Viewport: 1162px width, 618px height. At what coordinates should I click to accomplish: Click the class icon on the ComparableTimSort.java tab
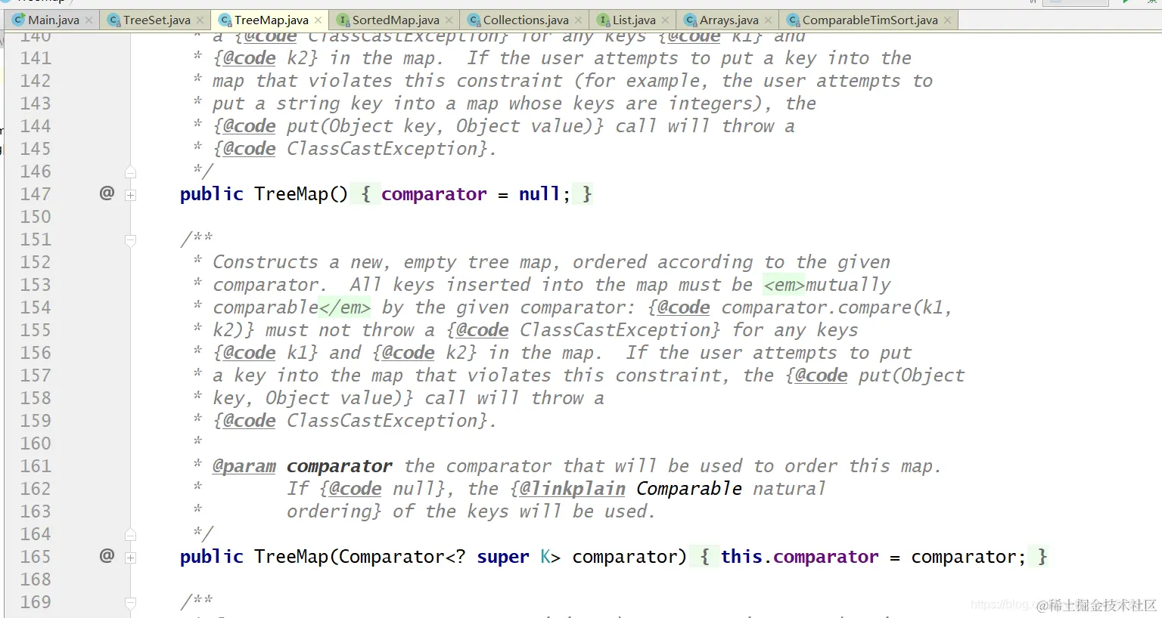793,20
